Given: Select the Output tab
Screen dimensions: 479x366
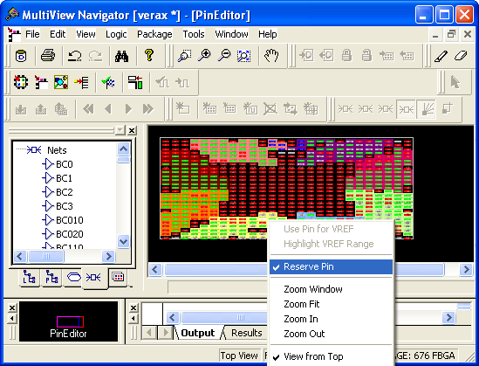Looking at the screenshot, I should [x=198, y=333].
